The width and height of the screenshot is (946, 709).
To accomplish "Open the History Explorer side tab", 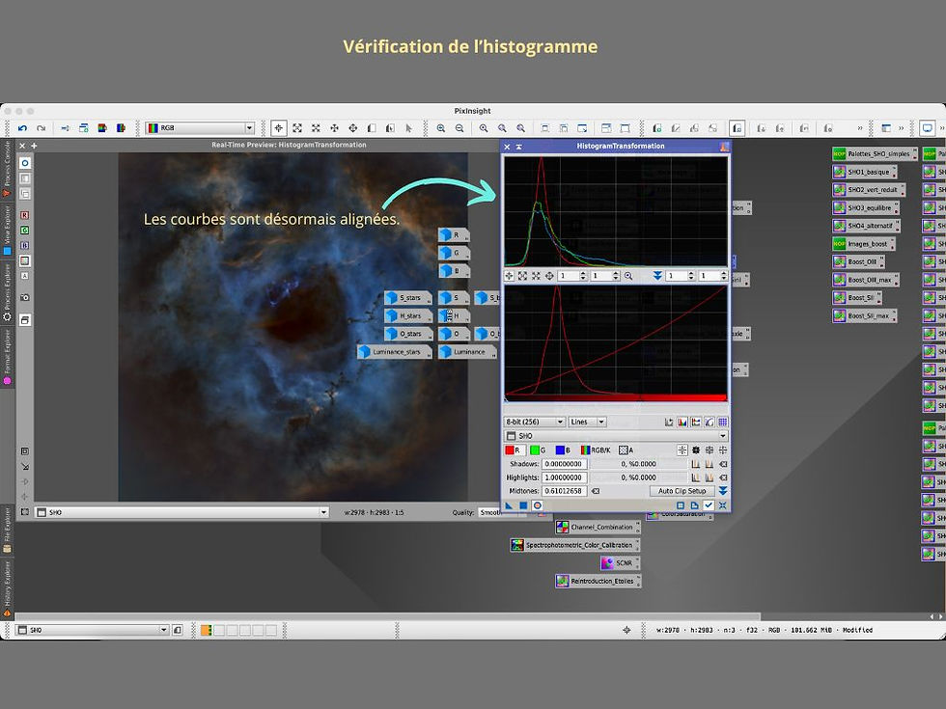I will click(x=7, y=589).
